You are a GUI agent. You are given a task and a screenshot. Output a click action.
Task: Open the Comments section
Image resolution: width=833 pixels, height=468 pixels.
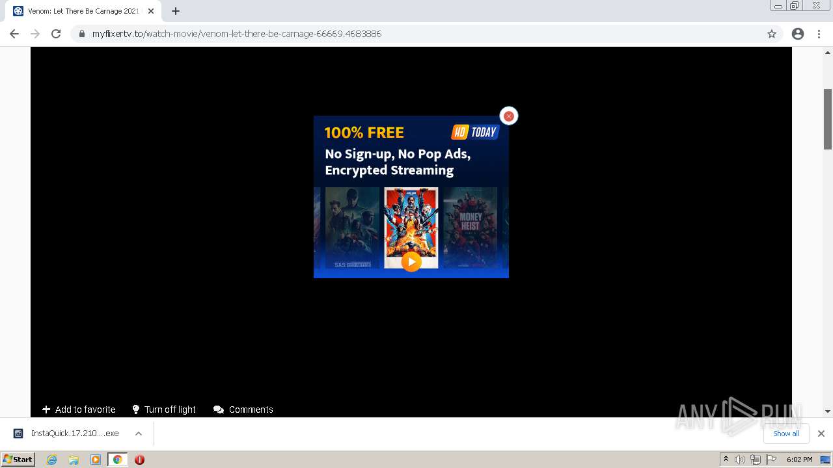(243, 409)
